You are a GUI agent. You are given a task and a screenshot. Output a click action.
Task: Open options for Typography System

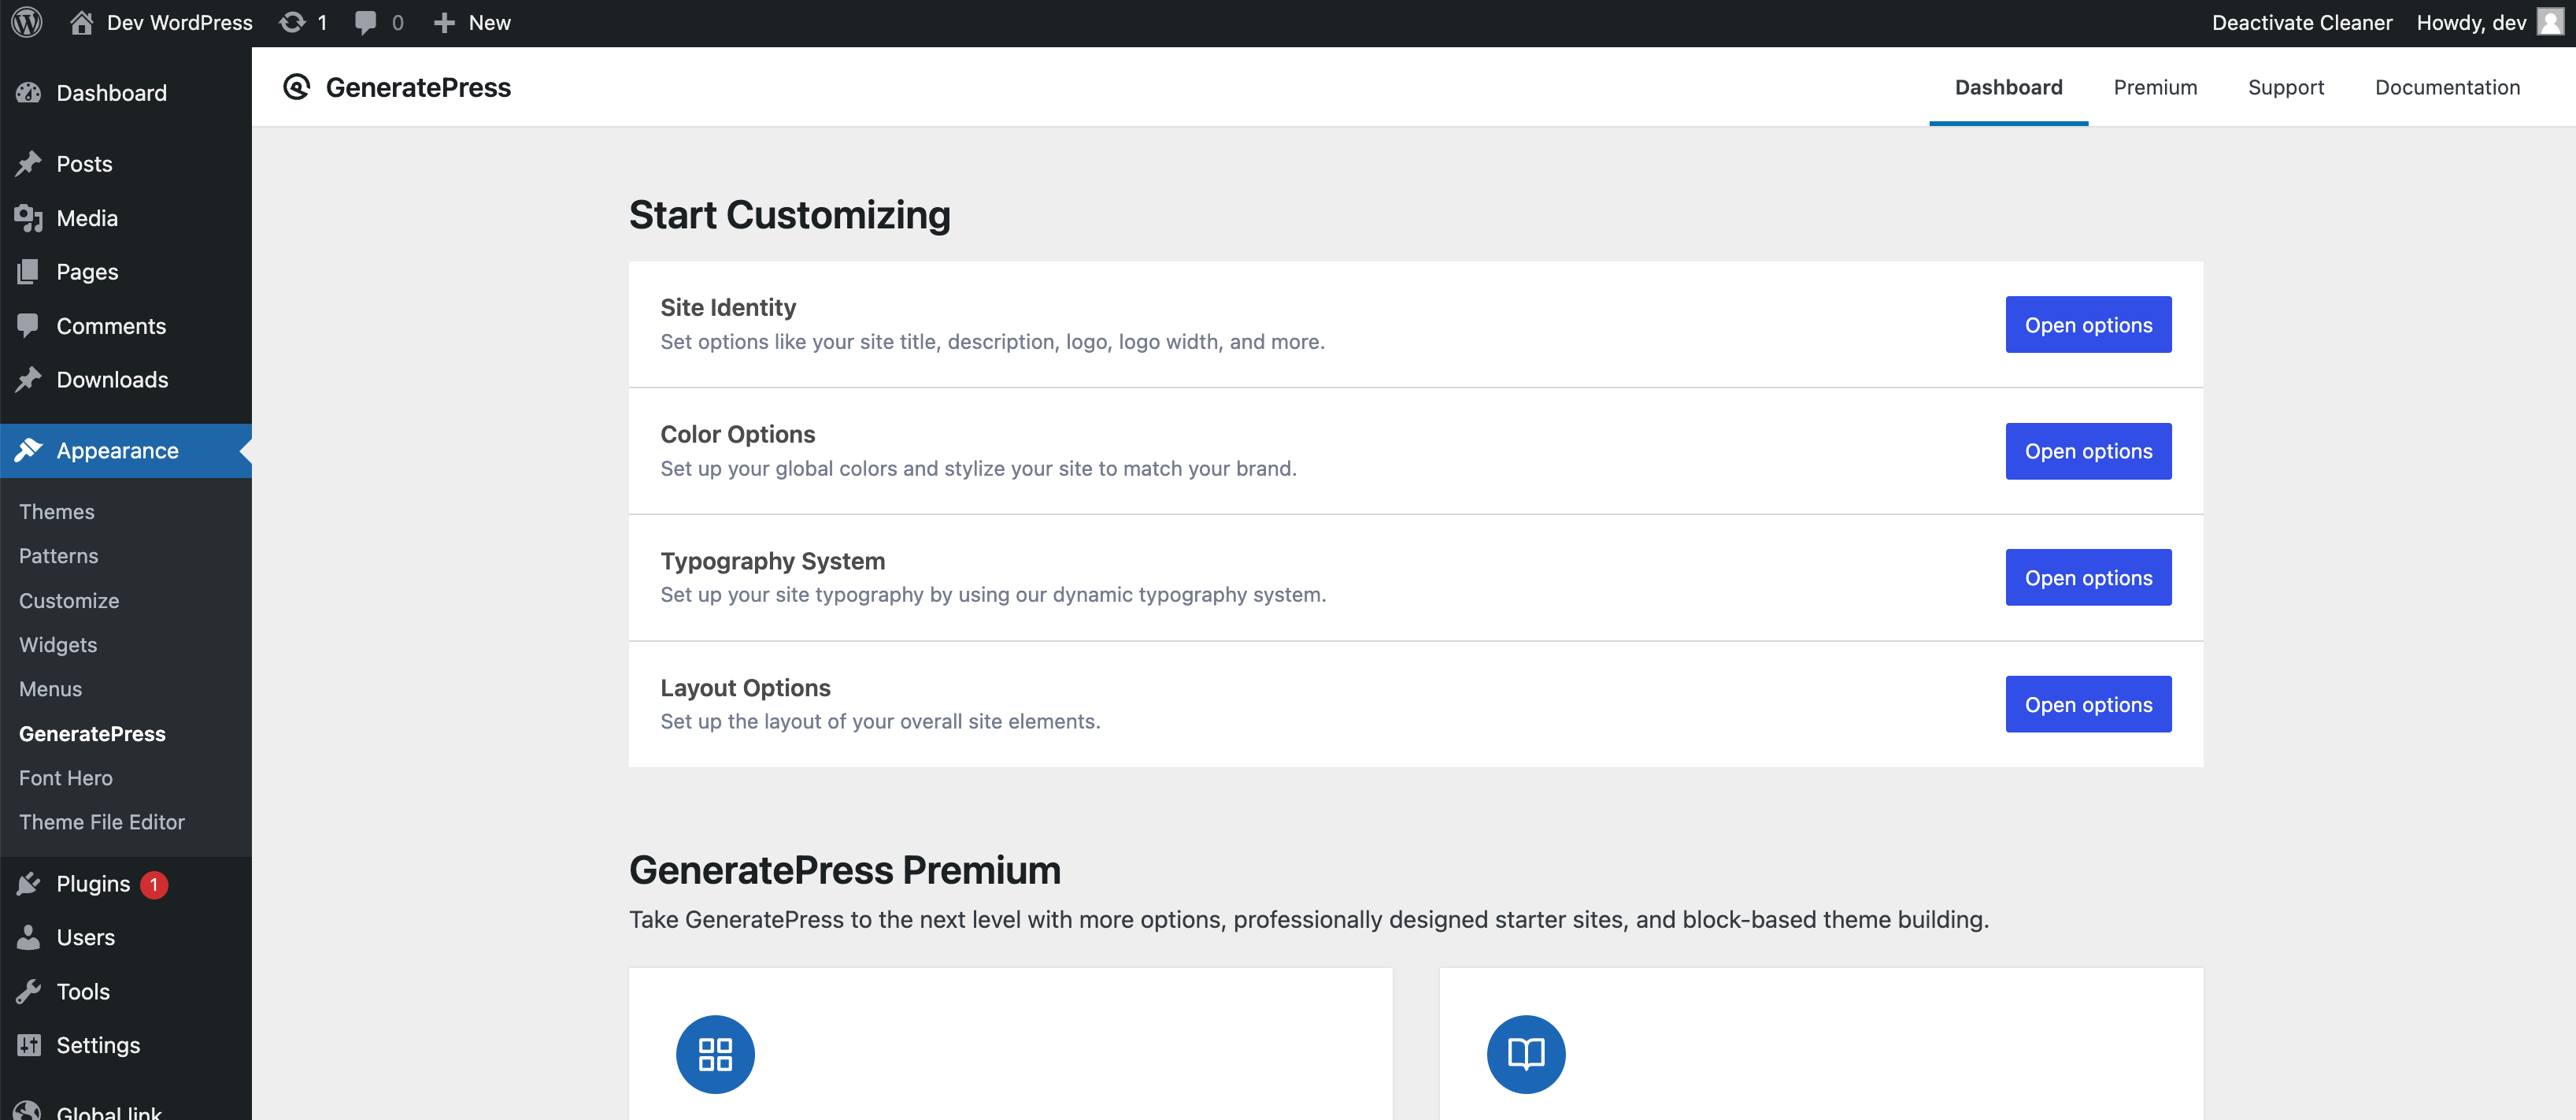click(2088, 577)
